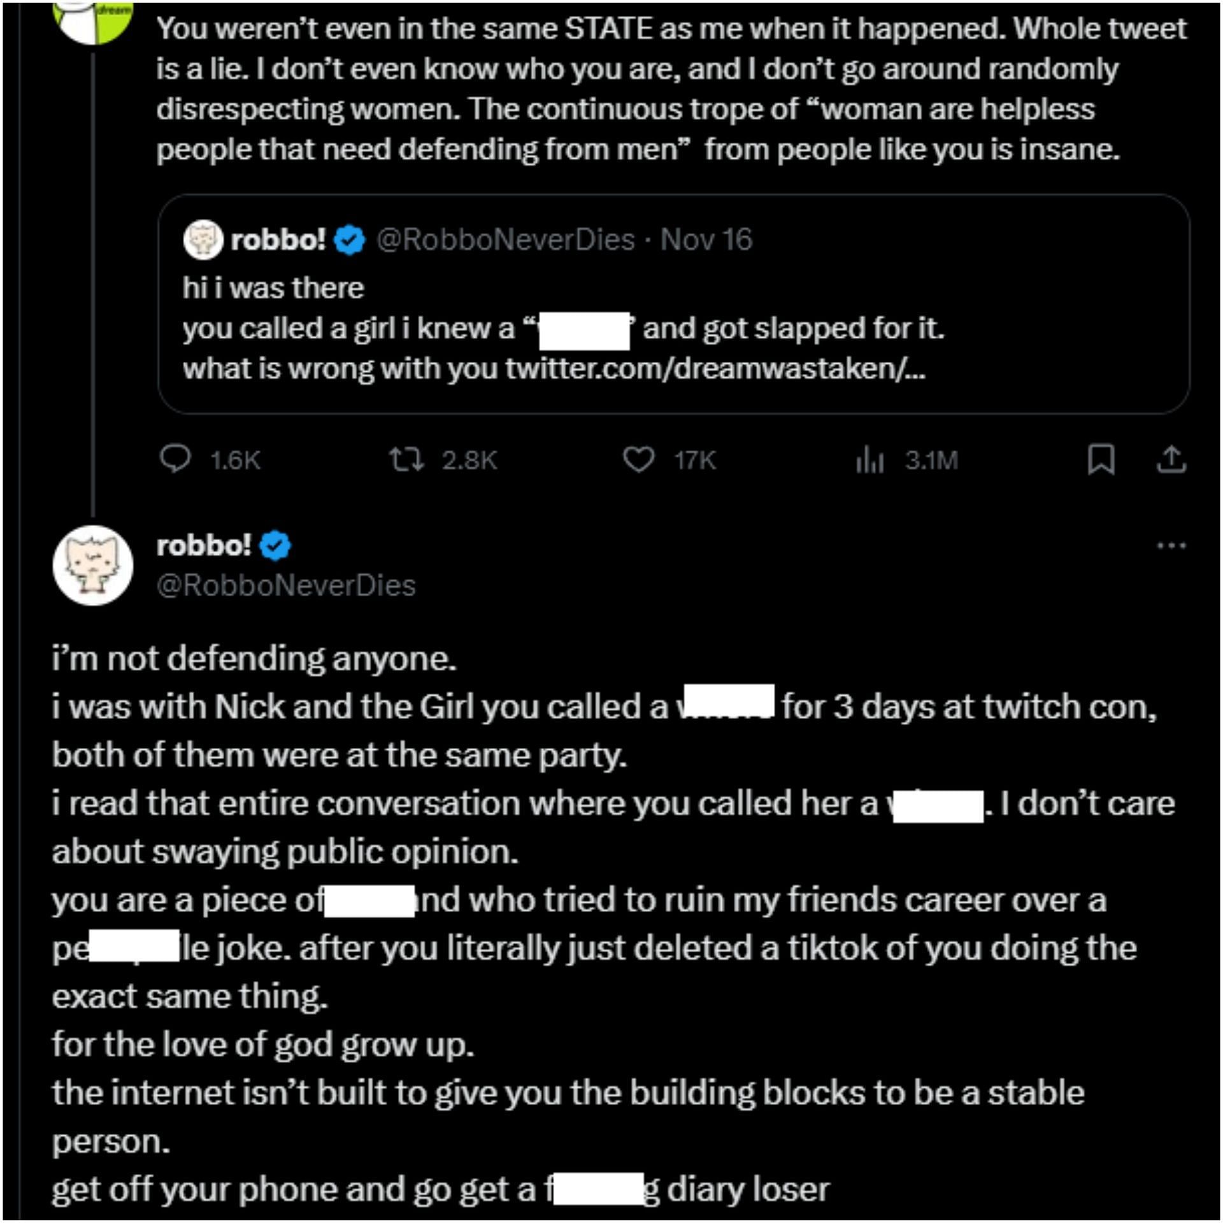The width and height of the screenshot is (1223, 1223).
Task: Click the Nov 16 timestamp in quote
Action: pos(706,240)
